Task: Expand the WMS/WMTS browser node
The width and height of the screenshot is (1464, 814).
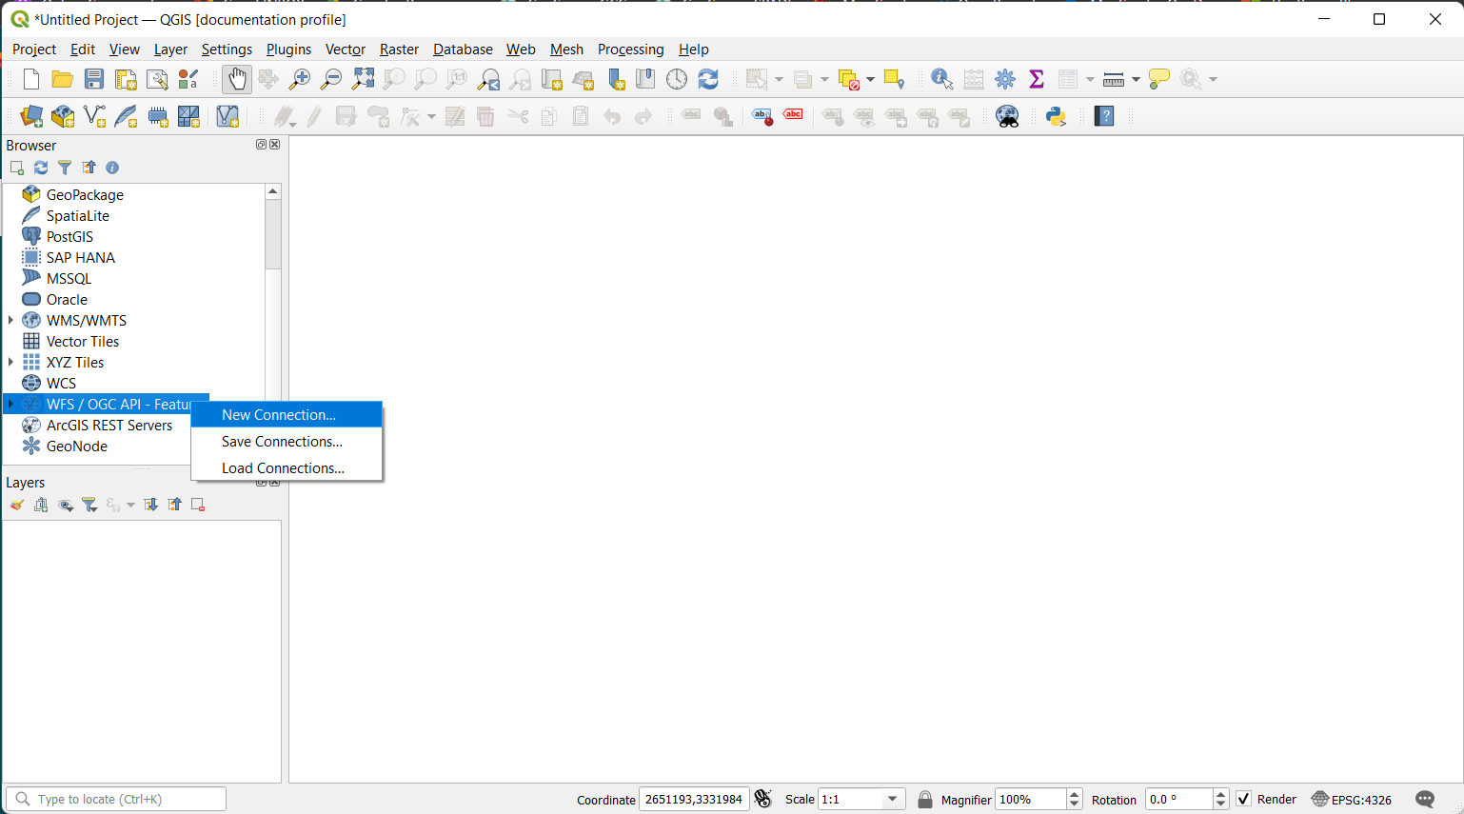Action: tap(10, 320)
